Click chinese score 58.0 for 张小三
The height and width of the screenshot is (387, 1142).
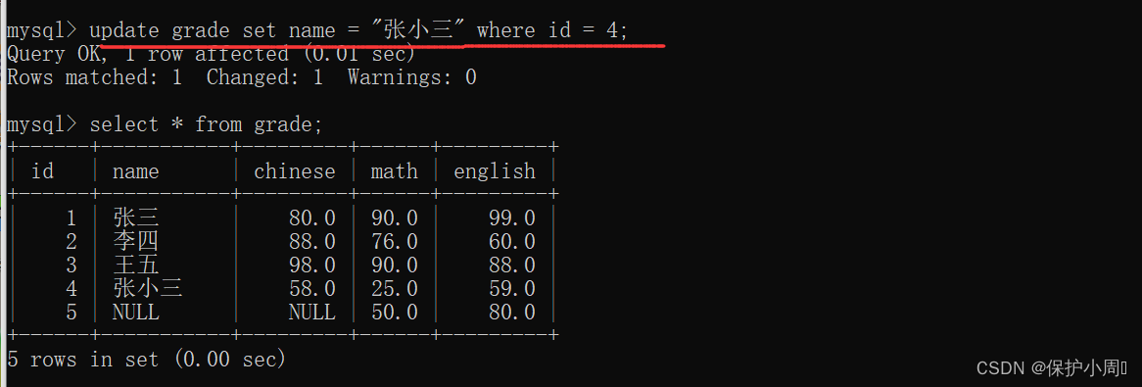coord(311,289)
